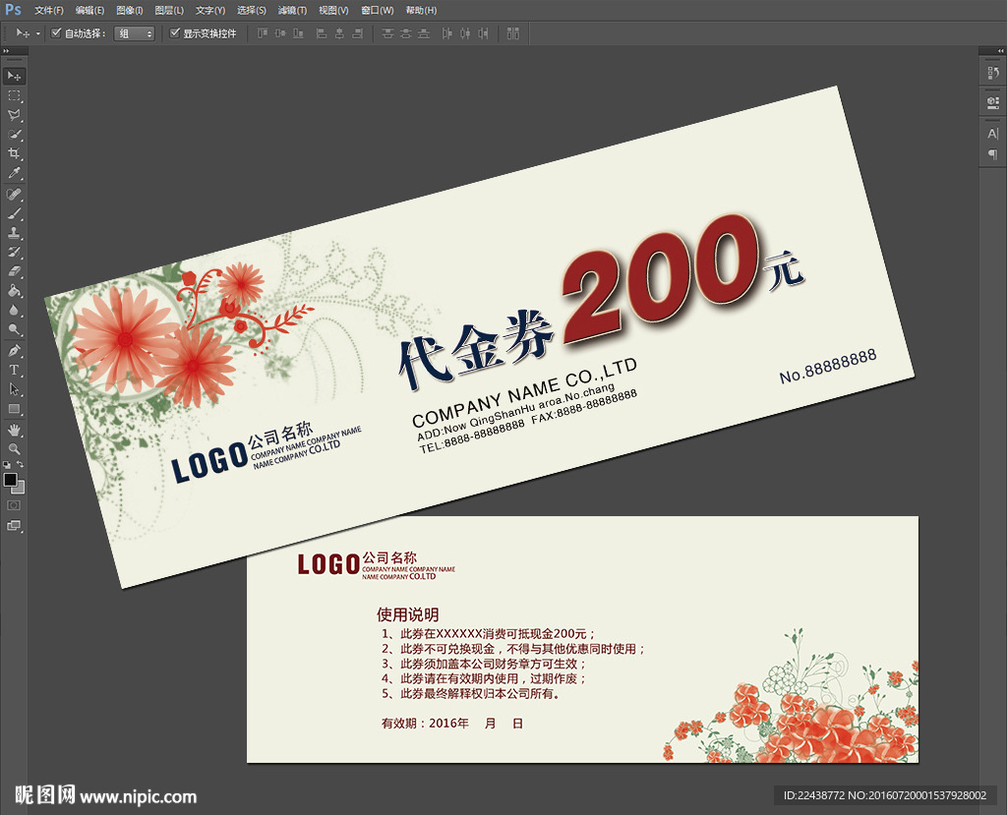Select the Brush tool
Screen dimensions: 1007x815
pos(14,213)
